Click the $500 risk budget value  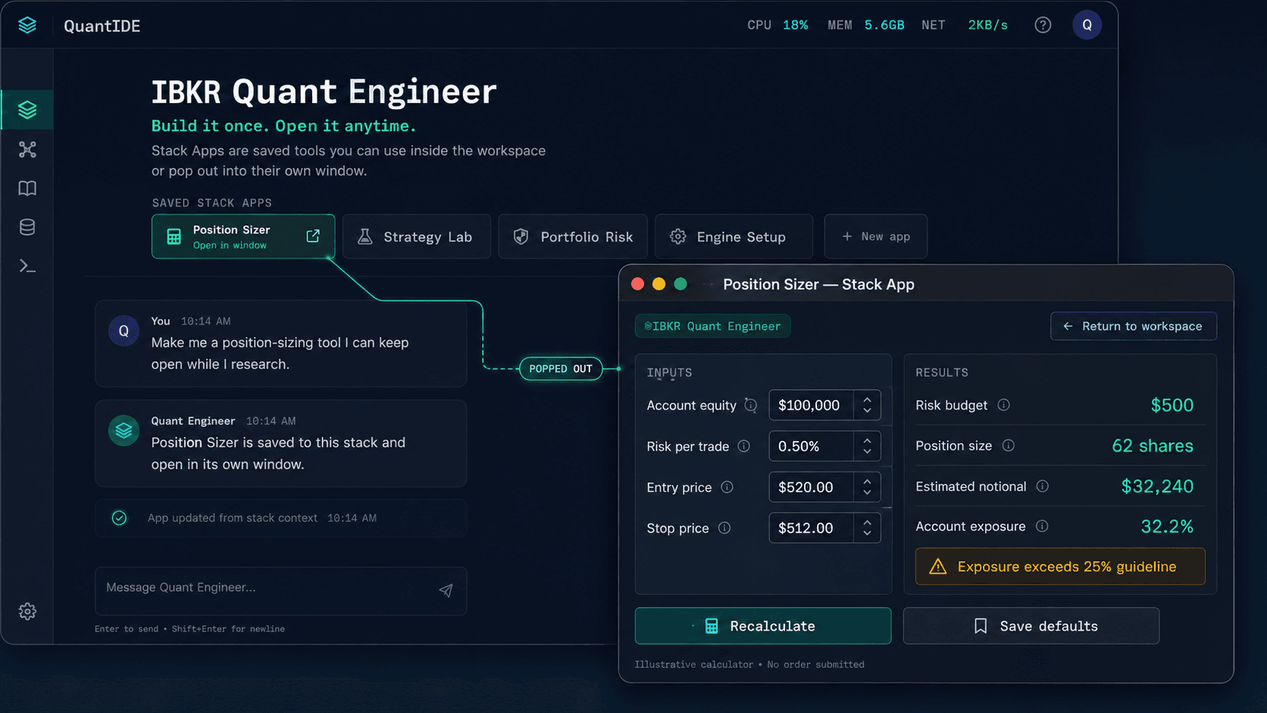[x=1172, y=405]
